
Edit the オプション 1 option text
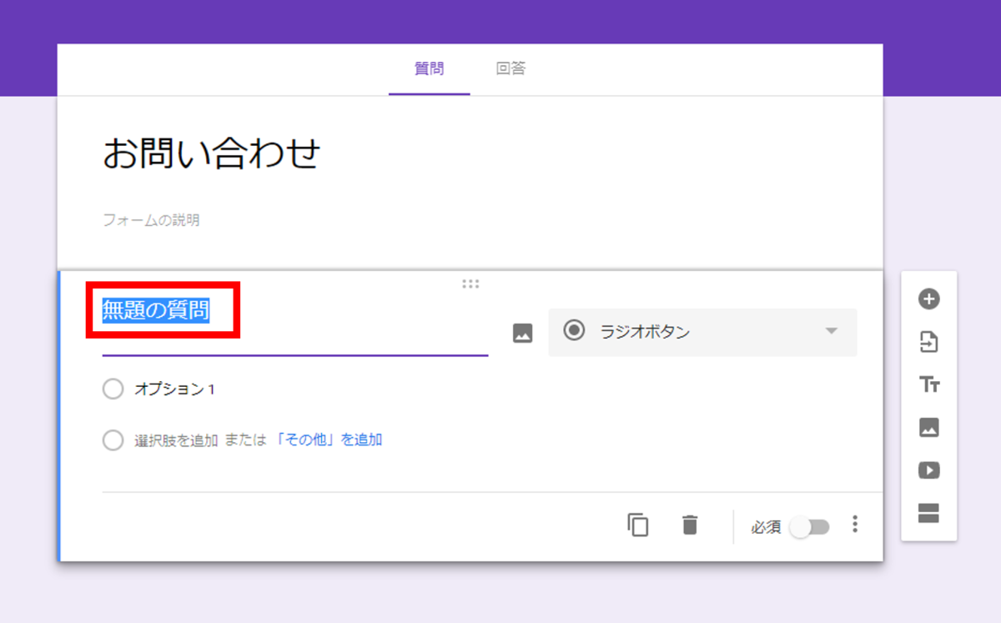click(x=174, y=389)
